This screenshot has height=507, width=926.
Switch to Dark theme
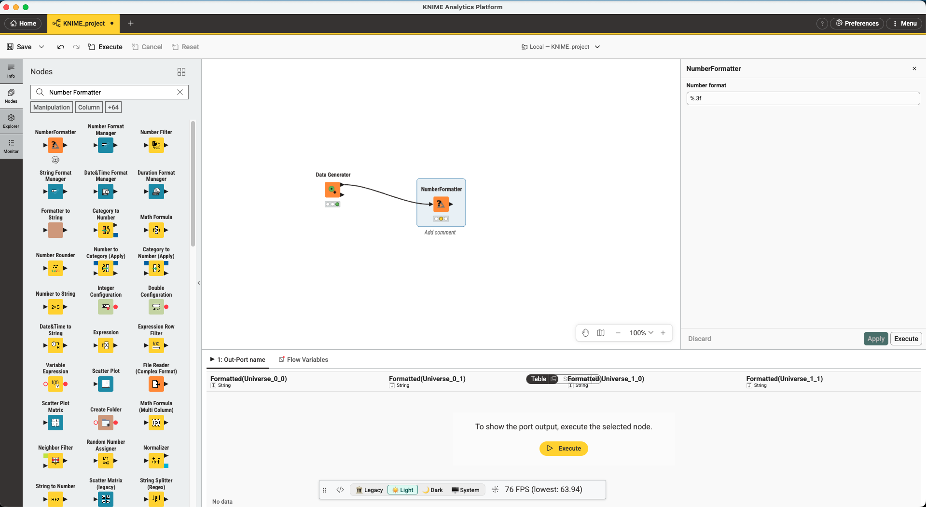433,490
